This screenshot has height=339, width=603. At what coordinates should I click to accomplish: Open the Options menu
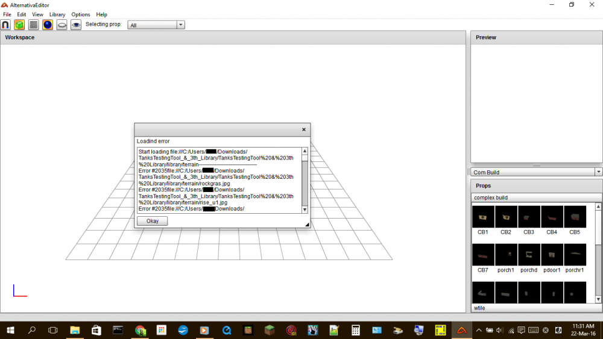coord(81,14)
